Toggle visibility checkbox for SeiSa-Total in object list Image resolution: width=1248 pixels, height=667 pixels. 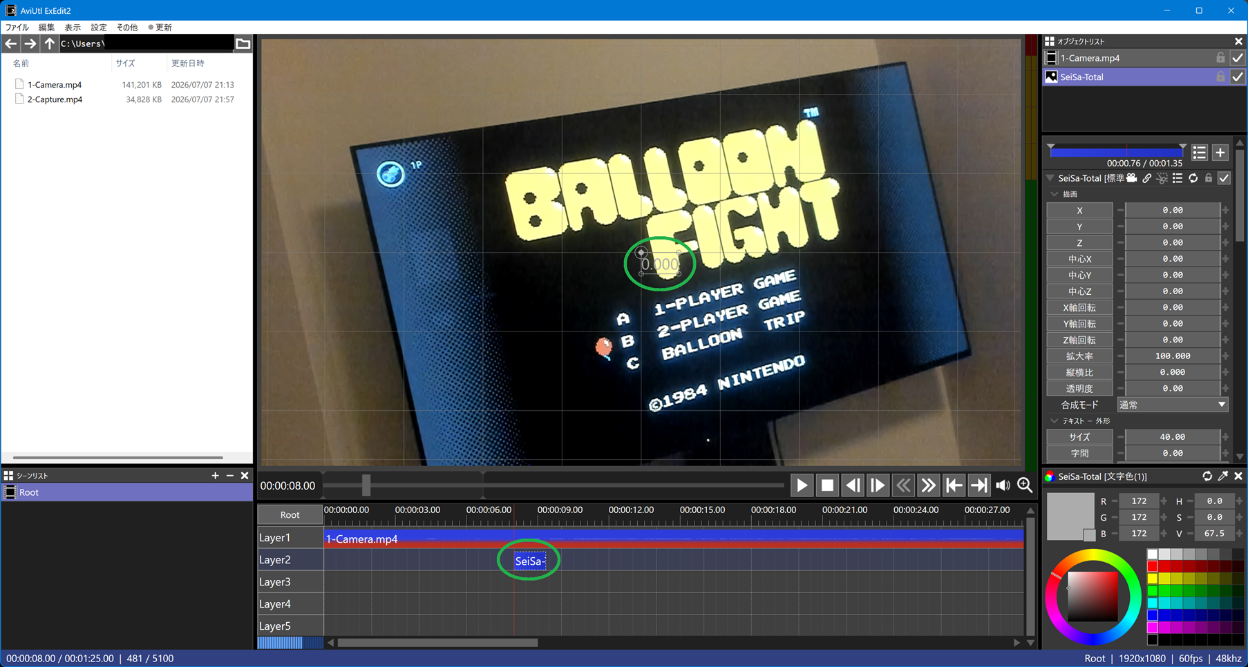pos(1238,77)
